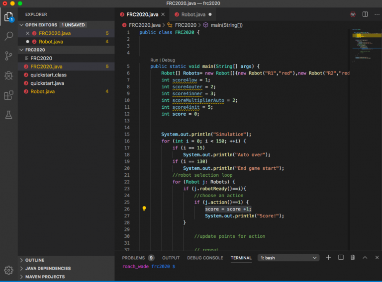Open quickstart.java in the file tree

pyautogui.click(x=66, y=83)
